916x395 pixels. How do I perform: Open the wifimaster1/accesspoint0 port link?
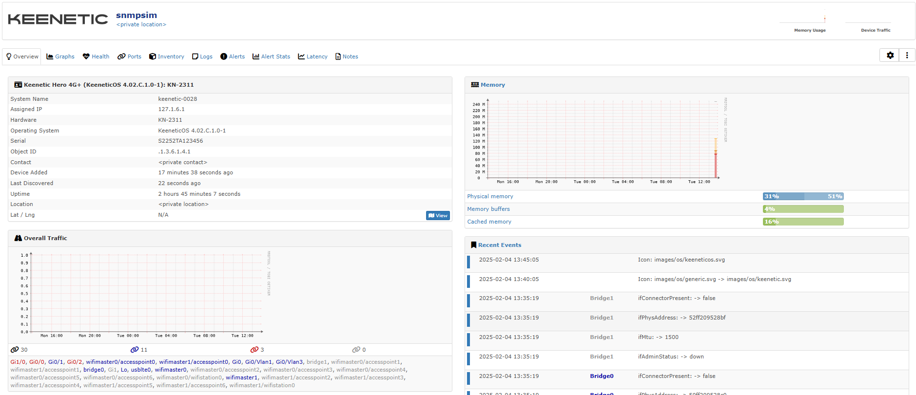[194, 362]
